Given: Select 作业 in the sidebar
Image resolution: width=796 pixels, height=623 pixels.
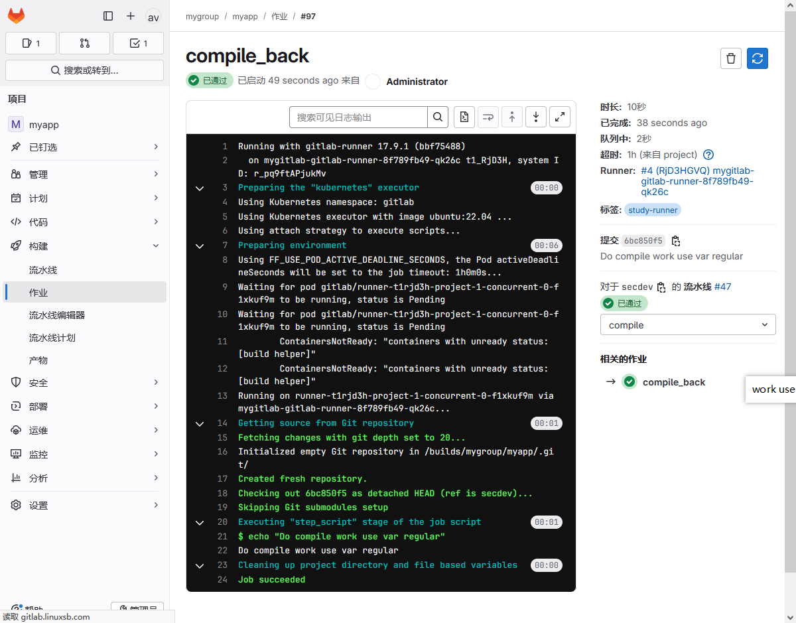Looking at the screenshot, I should pyautogui.click(x=84, y=293).
